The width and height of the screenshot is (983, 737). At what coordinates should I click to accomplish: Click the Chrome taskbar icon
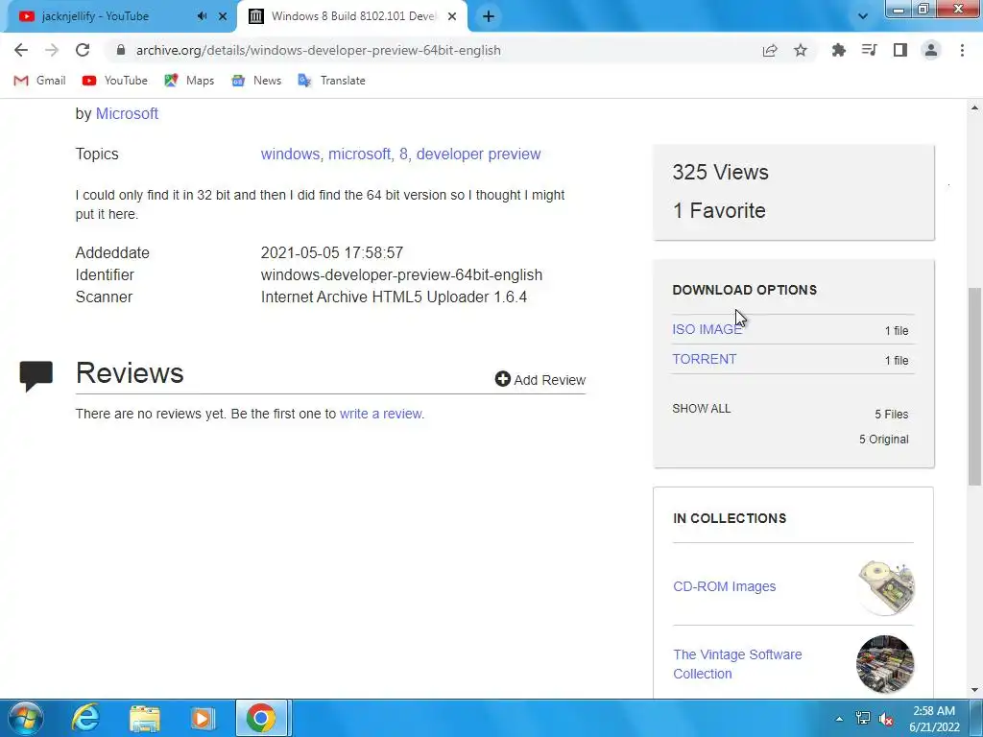(261, 718)
